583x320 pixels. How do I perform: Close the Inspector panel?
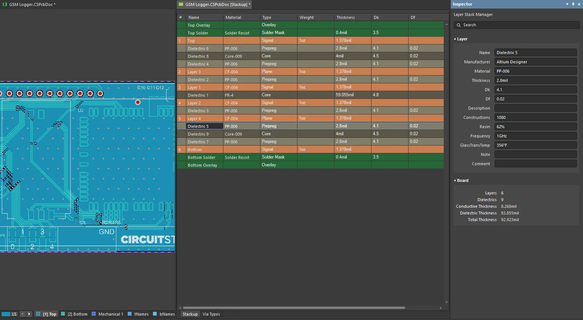pyautogui.click(x=579, y=4)
